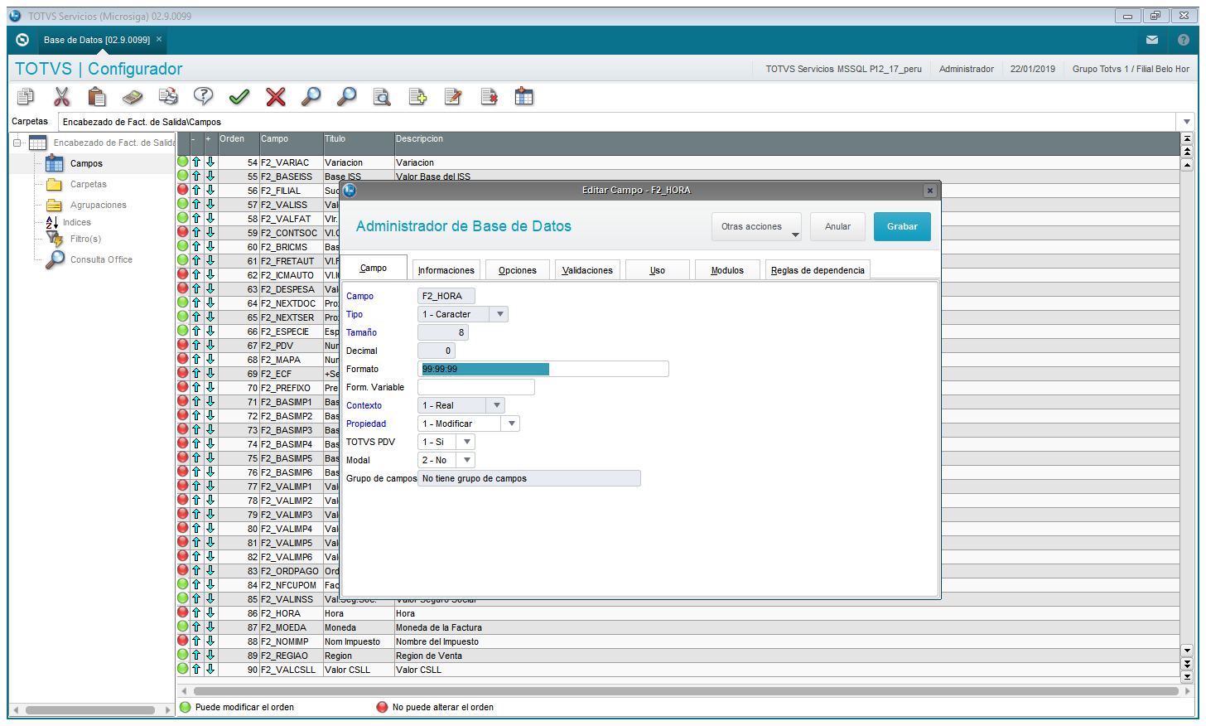Image resolution: width=1206 pixels, height=726 pixels.
Task: Switch to the Validaciones tab
Action: tap(587, 270)
